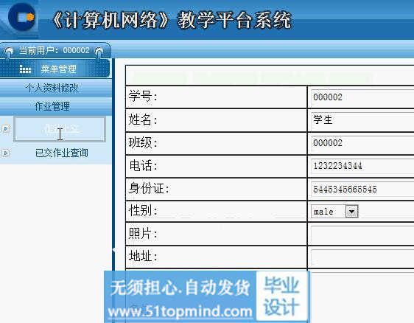Click the empty 地址 address field
The height and width of the screenshot is (323, 414).
[x=362, y=257]
